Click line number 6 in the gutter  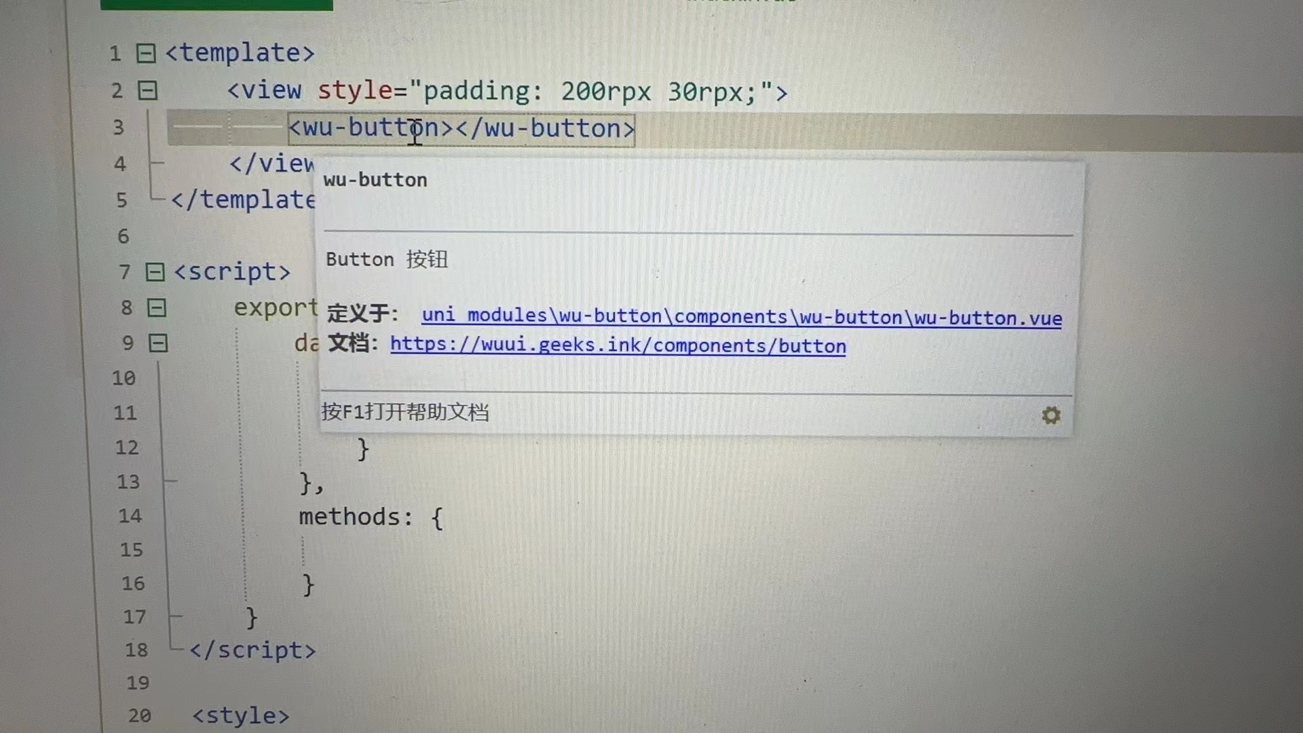pos(124,236)
